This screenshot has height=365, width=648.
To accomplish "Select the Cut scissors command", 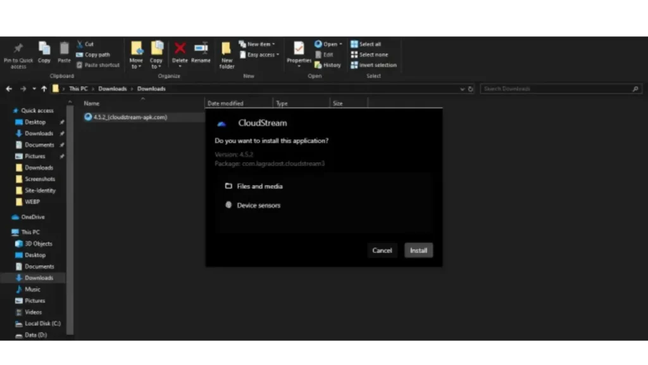I will tap(85, 44).
